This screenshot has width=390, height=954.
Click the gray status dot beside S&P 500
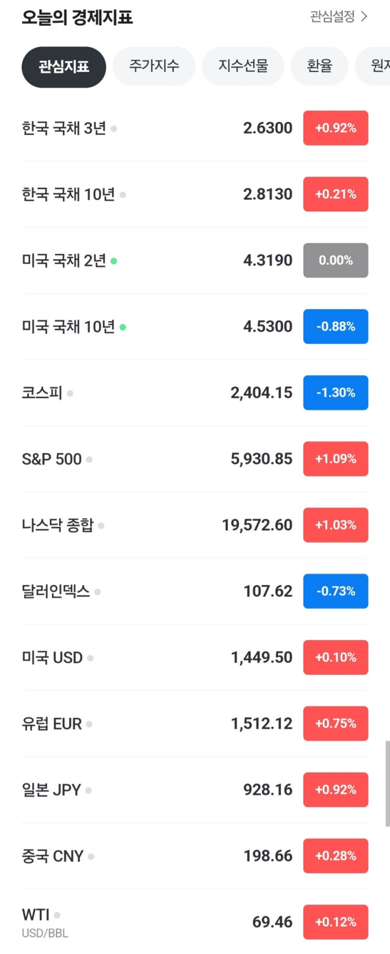[89, 459]
